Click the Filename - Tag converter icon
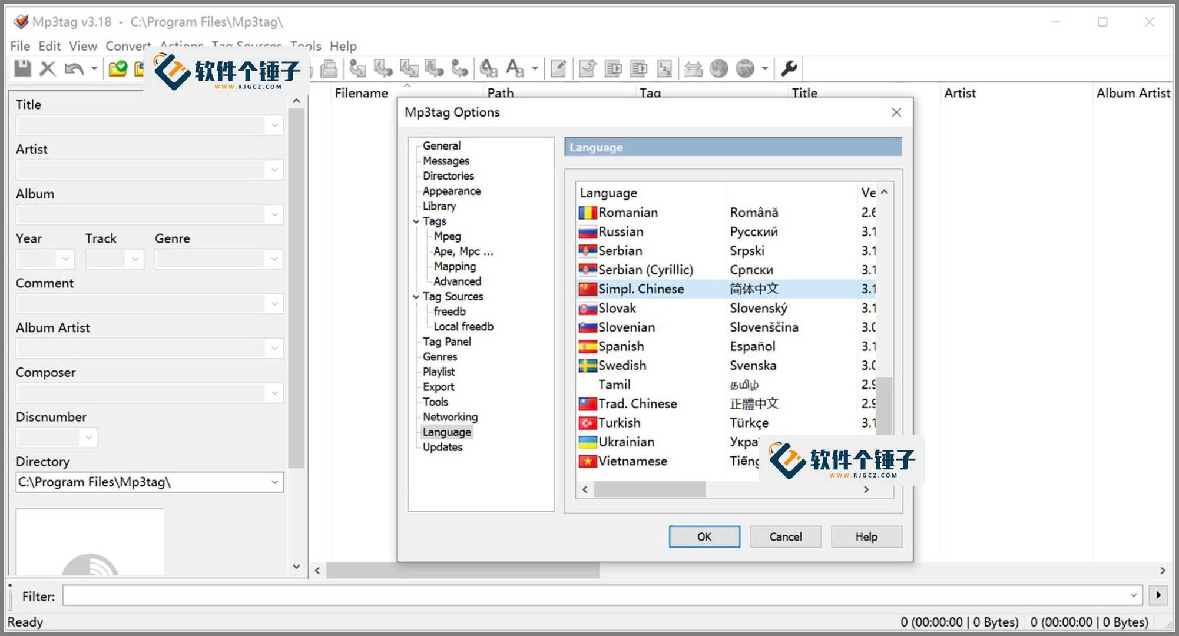 [x=383, y=68]
